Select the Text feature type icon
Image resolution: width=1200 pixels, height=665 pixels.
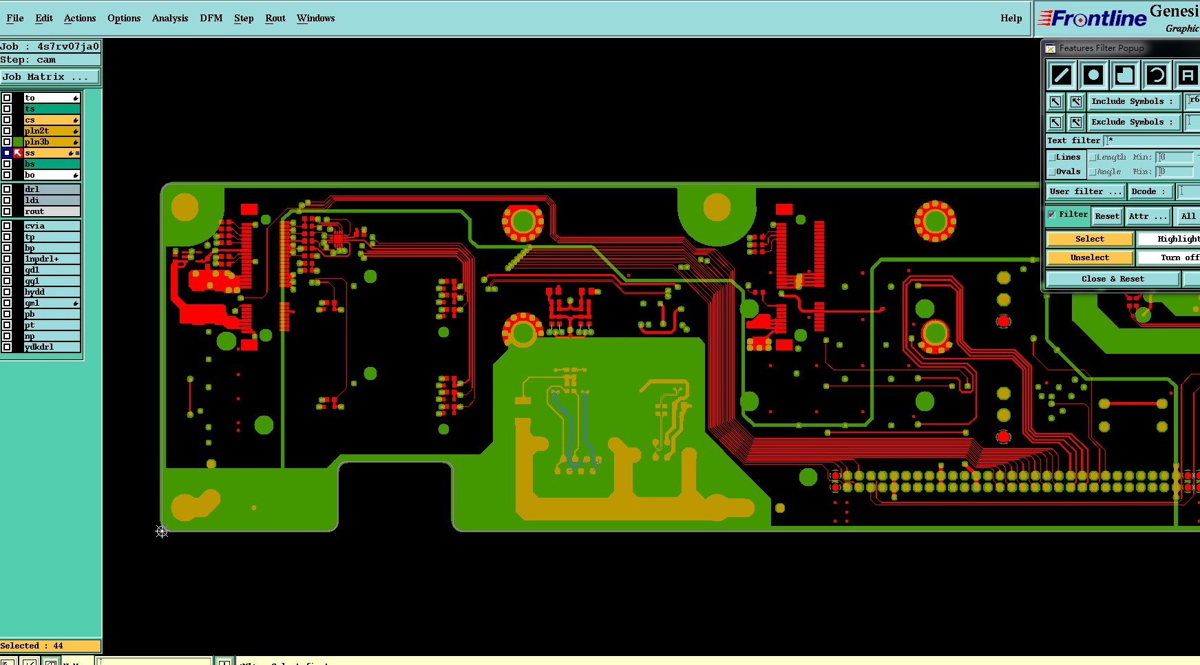click(1188, 75)
